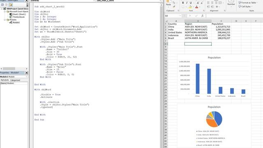
Task: Toggle Bold formatting in Excel ribbon
Action: [x=183, y=3]
